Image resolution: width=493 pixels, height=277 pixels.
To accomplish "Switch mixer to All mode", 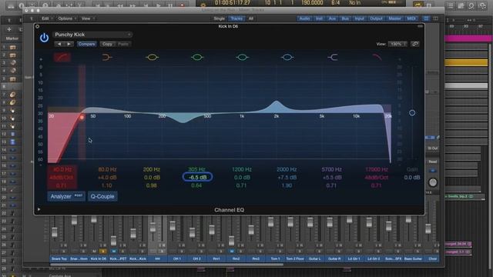I will tap(251, 18).
